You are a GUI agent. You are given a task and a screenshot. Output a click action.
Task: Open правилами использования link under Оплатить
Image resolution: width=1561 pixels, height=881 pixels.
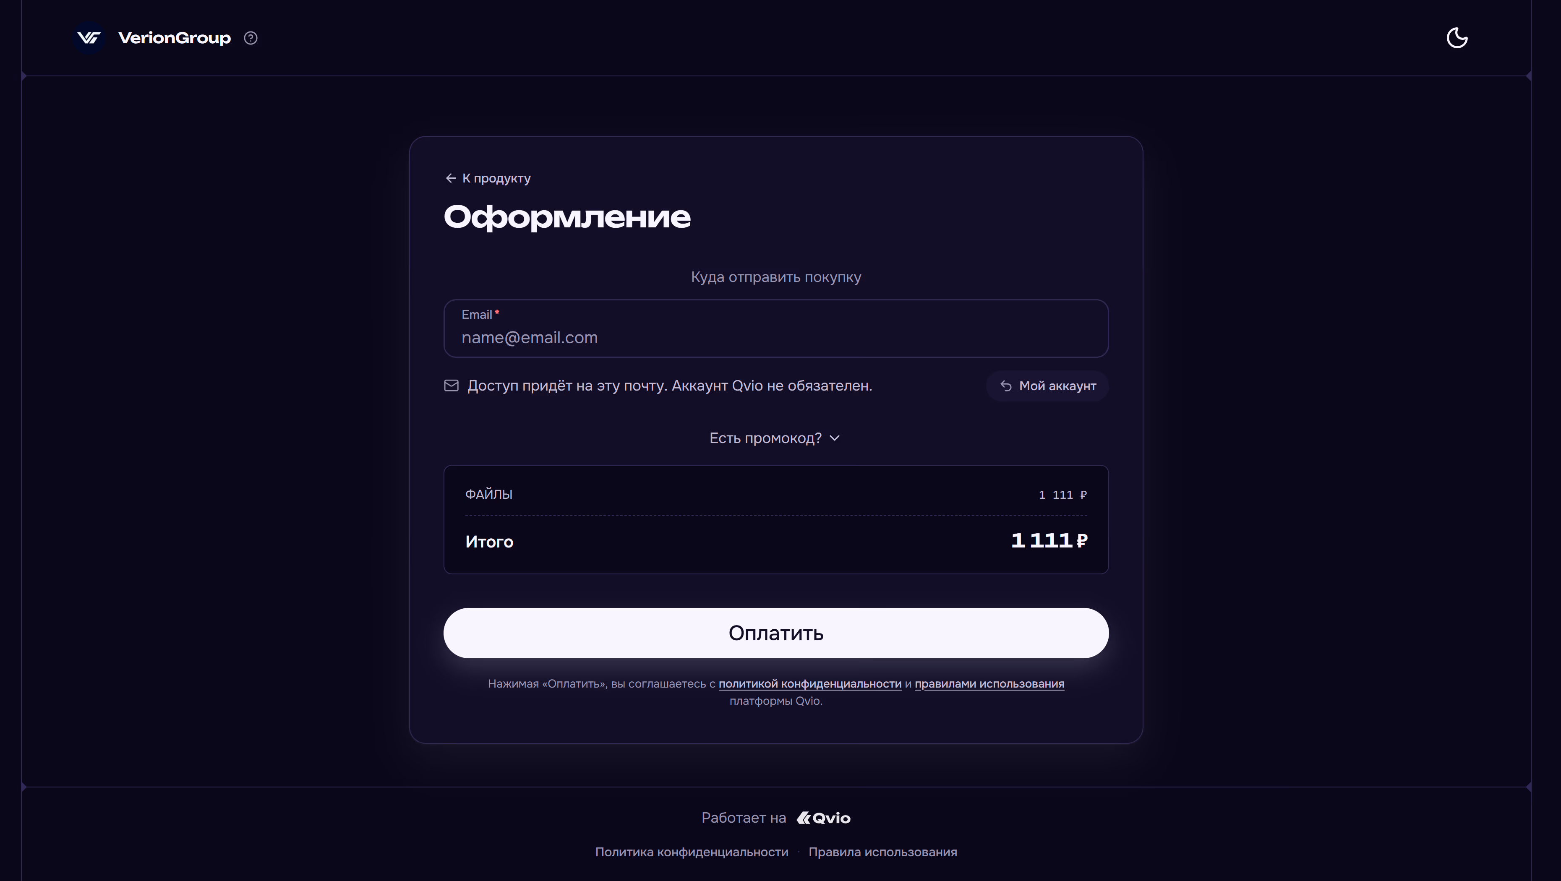(989, 684)
